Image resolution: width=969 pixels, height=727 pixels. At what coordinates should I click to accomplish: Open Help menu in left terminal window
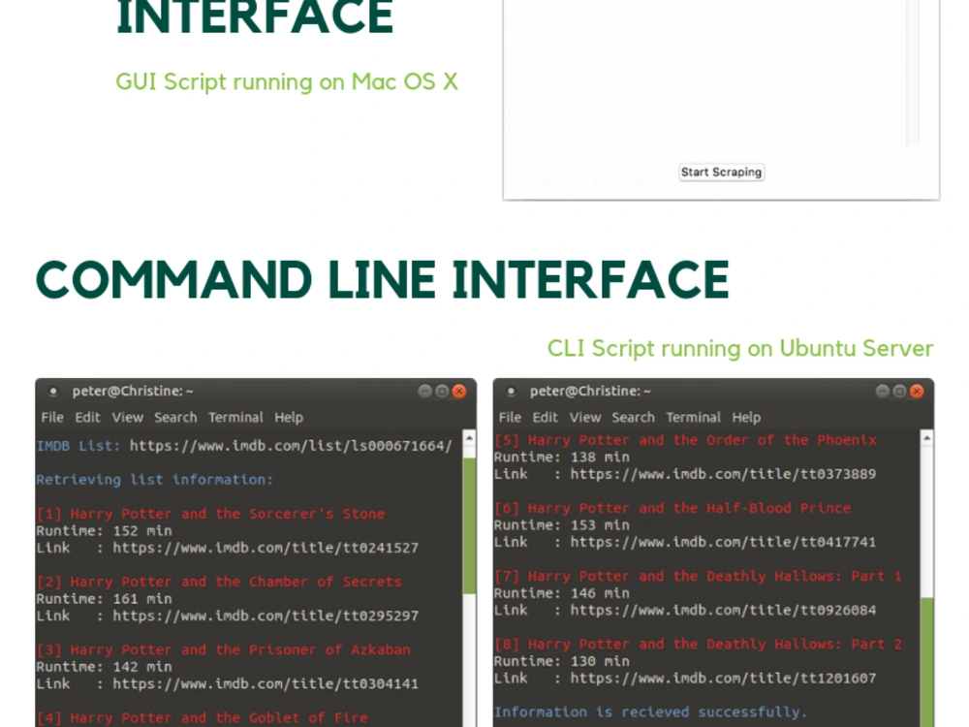(289, 417)
